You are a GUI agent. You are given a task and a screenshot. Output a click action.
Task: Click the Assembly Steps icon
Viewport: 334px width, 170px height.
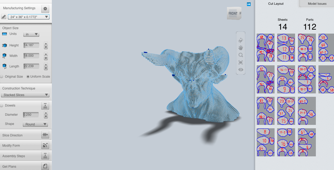coord(45,156)
